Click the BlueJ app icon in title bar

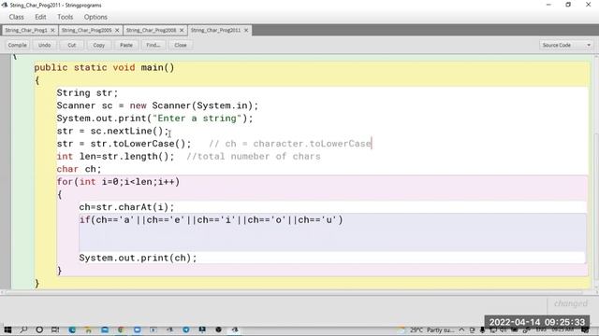tap(5, 5)
